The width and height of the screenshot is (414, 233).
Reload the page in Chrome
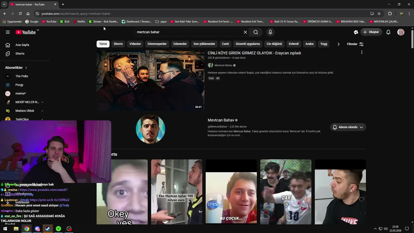pyautogui.click(x=20, y=14)
